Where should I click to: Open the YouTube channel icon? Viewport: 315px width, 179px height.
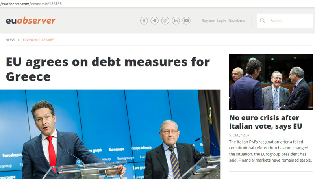[186, 21]
